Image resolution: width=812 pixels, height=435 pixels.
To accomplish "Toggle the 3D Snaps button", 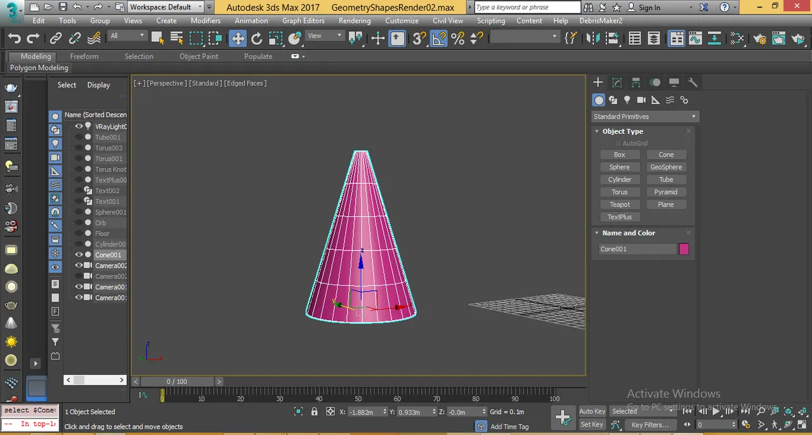I will pos(419,39).
